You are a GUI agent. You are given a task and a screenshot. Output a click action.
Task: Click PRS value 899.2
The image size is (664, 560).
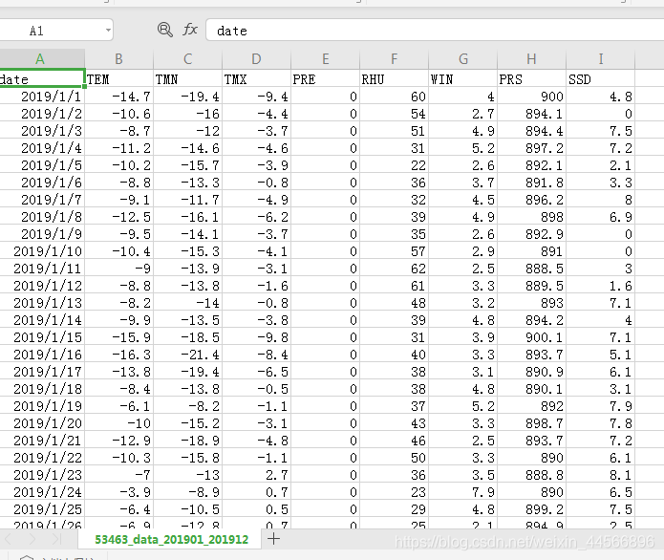tap(531, 509)
